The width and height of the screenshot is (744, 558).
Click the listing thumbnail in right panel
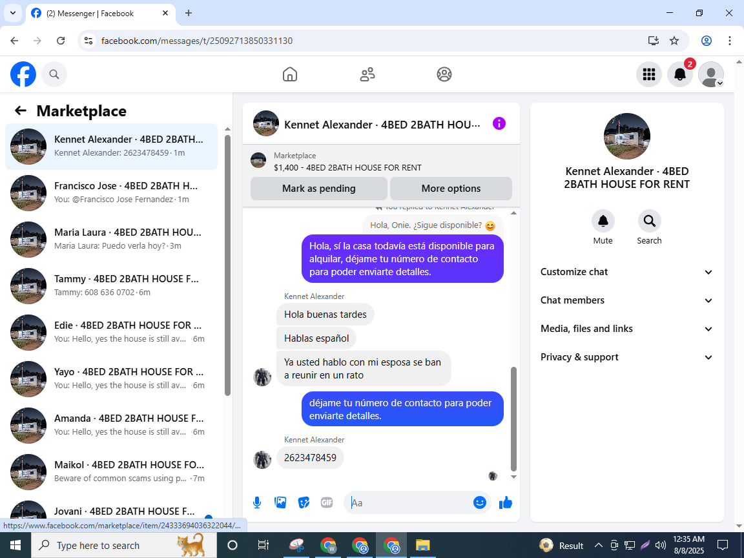coord(627,136)
